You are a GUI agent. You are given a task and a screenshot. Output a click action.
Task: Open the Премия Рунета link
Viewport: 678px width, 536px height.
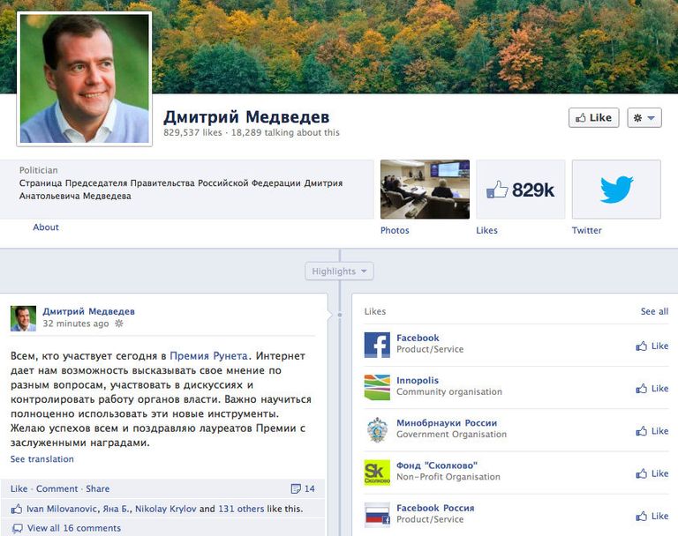click(x=209, y=356)
